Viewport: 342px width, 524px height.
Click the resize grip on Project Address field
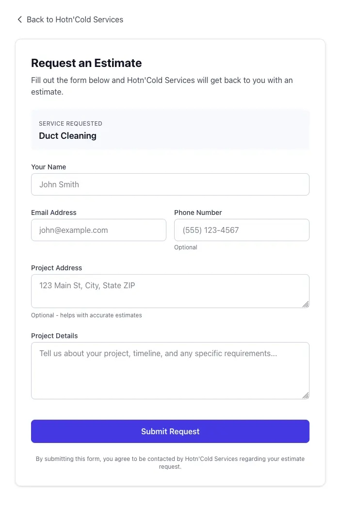coord(307,304)
